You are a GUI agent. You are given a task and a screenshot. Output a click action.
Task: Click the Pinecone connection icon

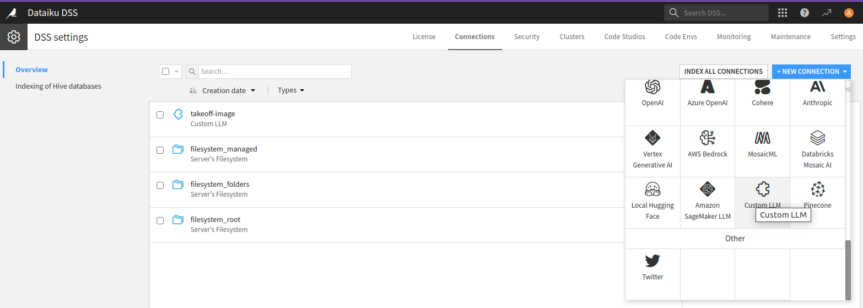click(817, 190)
